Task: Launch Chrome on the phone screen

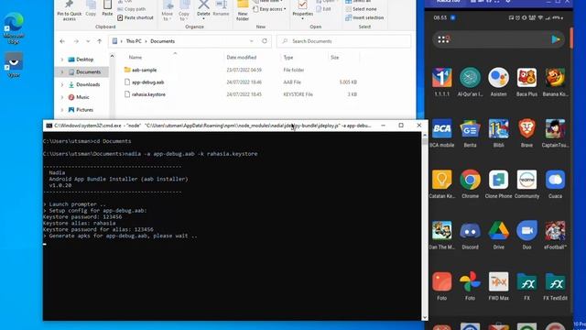Action: click(470, 180)
